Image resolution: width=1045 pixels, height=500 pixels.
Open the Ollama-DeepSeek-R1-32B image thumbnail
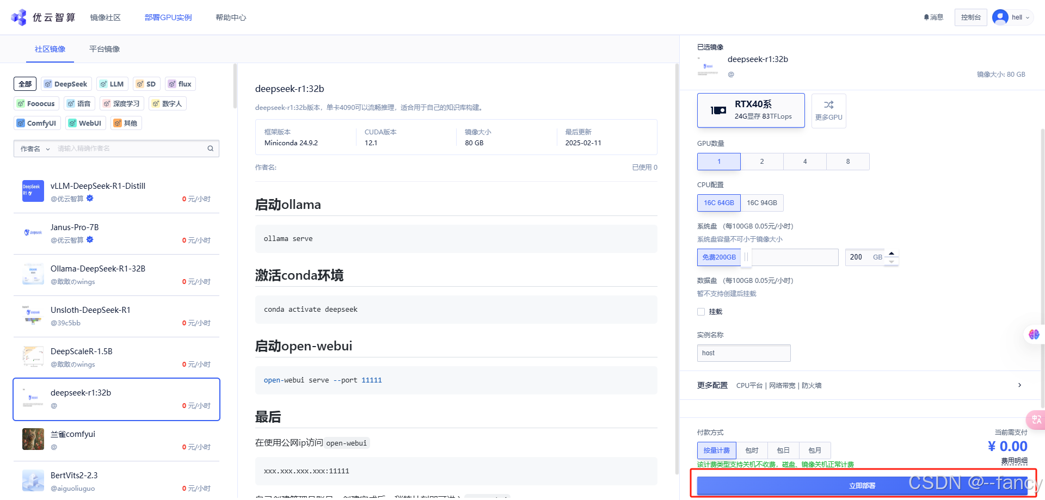(x=33, y=274)
